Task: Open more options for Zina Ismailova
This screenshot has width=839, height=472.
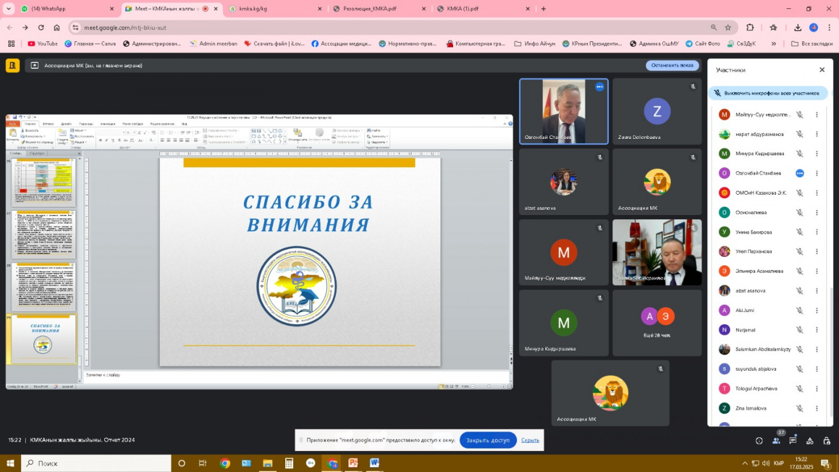Action: 816,409
